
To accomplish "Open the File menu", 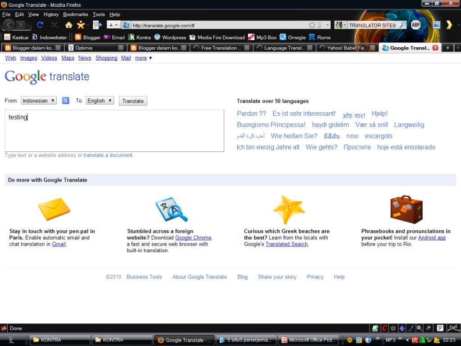I will coord(6,14).
